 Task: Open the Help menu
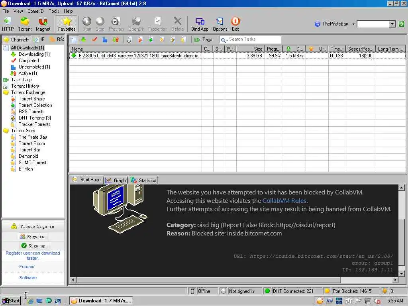point(68,11)
